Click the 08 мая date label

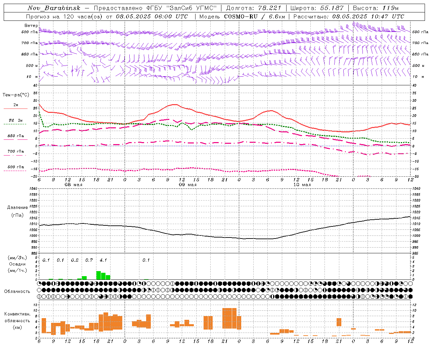(73, 185)
